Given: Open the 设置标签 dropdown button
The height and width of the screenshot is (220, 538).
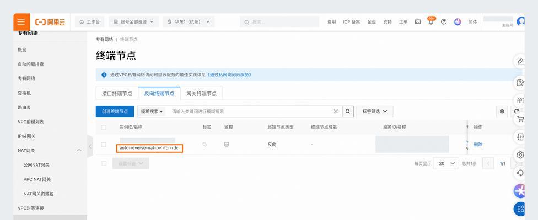Looking at the screenshot, I should [131, 163].
